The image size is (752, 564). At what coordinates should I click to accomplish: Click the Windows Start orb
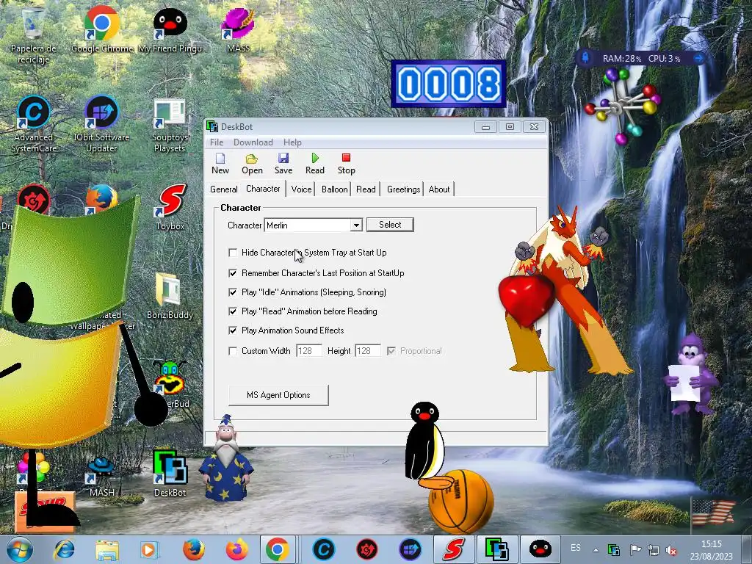coord(20,549)
